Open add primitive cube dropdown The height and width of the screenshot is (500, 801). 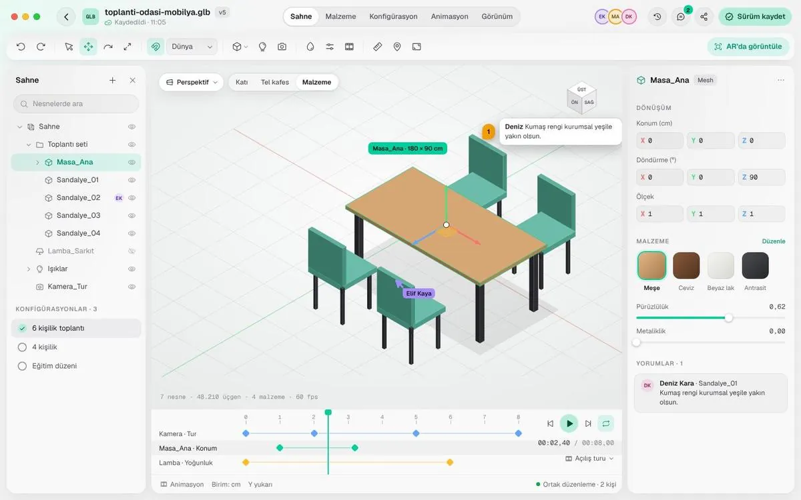[x=240, y=47]
